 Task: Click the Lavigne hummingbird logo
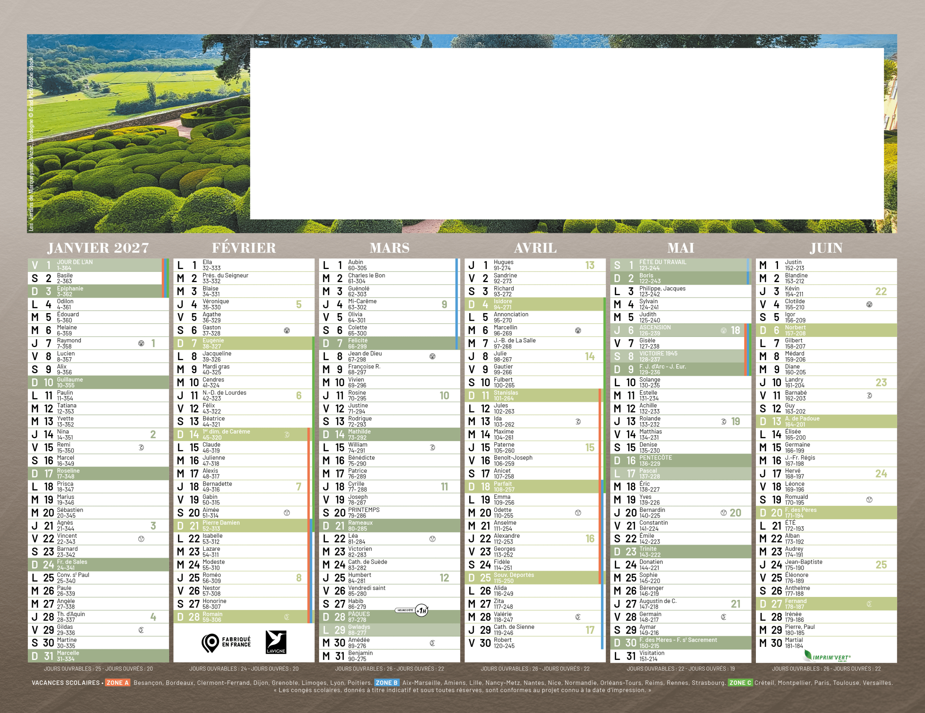276,642
